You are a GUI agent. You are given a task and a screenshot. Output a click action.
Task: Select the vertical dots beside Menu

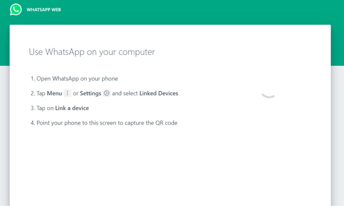(x=67, y=93)
